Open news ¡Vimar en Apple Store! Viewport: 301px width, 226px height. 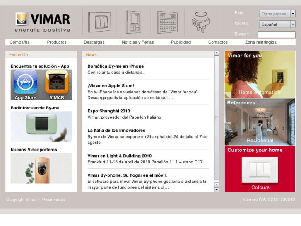click(x=111, y=85)
